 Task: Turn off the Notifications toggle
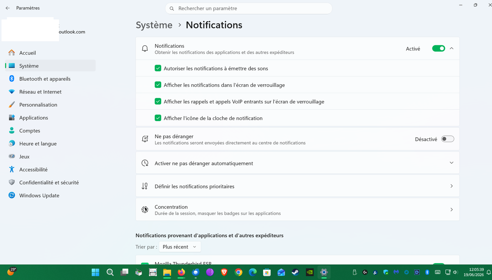439,48
